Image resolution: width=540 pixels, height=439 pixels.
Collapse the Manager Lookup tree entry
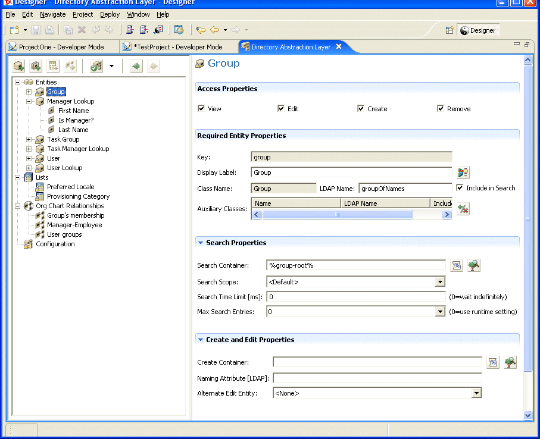click(29, 101)
